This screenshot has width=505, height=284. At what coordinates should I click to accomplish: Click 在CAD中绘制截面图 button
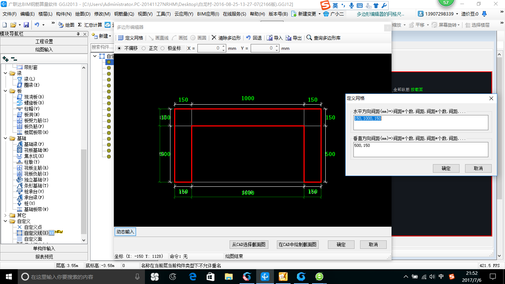(x=298, y=244)
